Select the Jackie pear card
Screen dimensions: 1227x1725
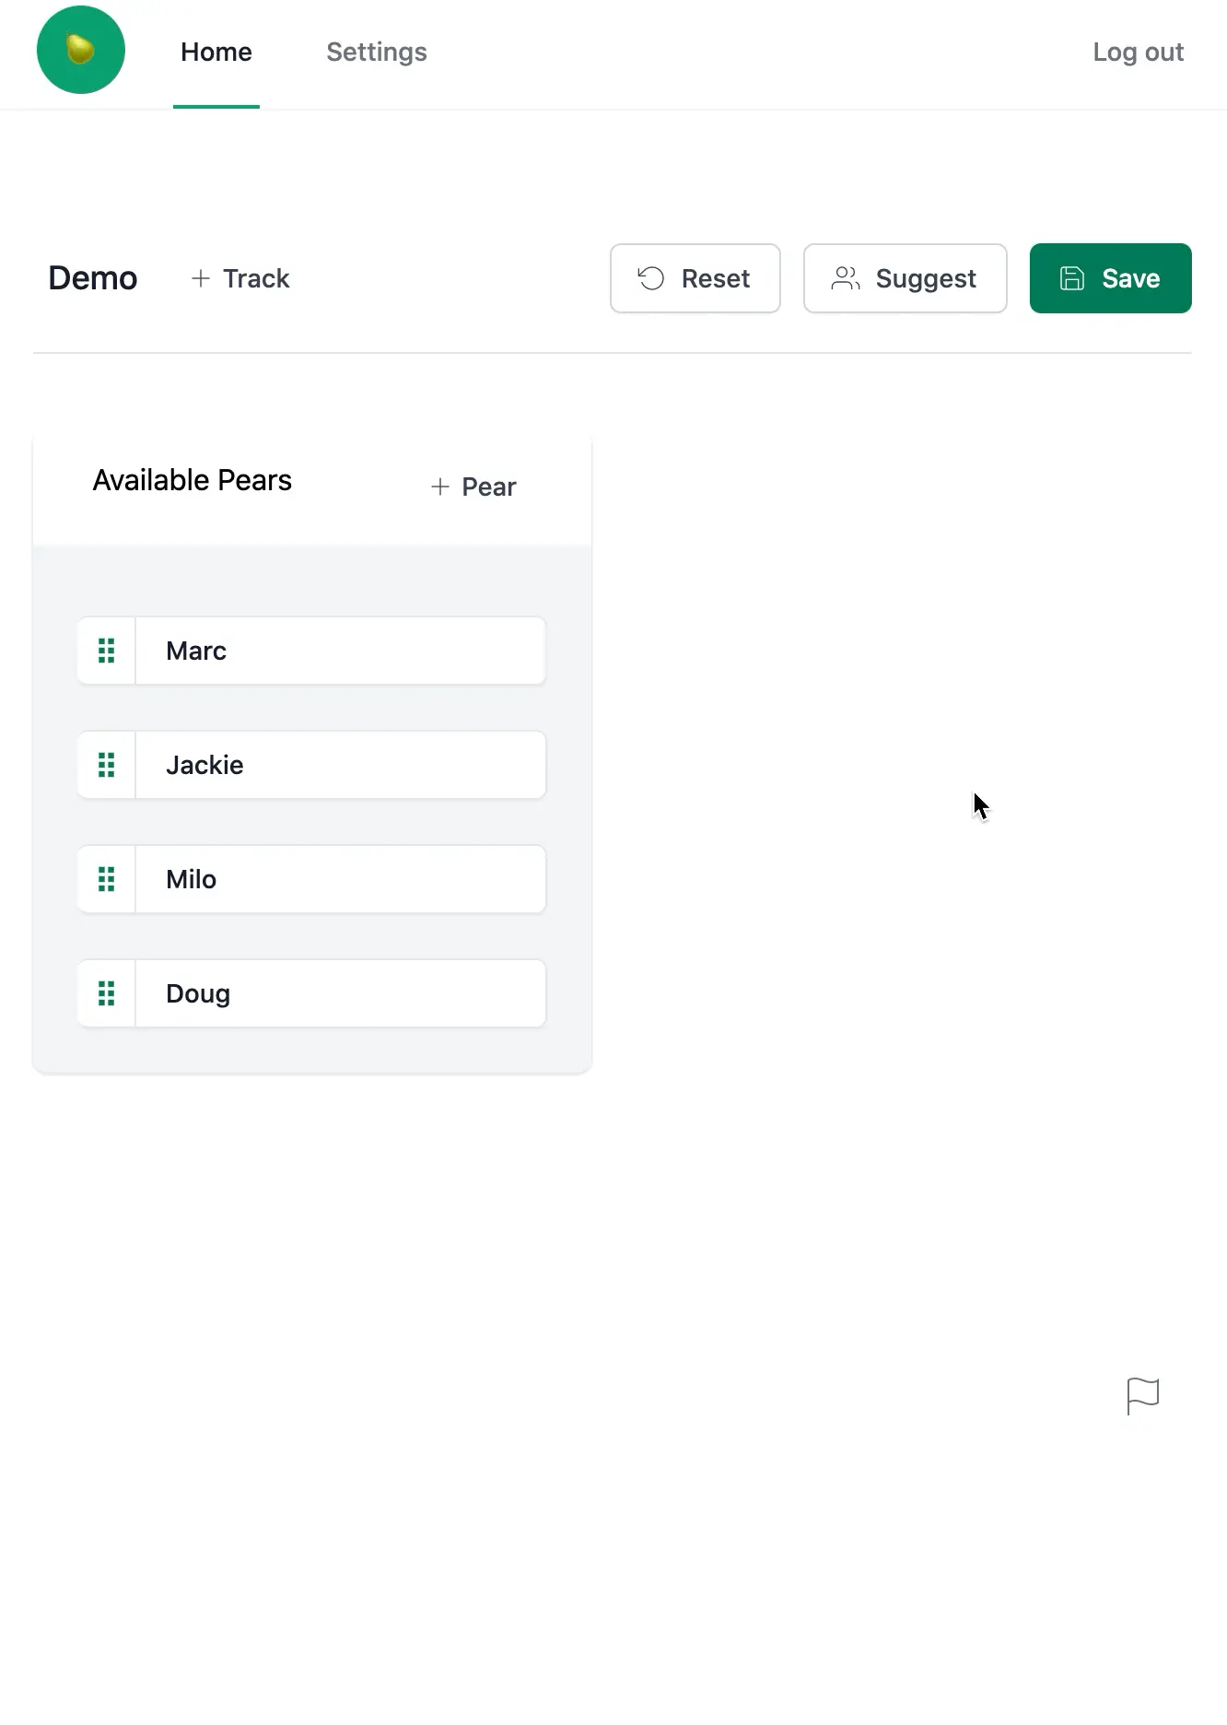tap(311, 765)
